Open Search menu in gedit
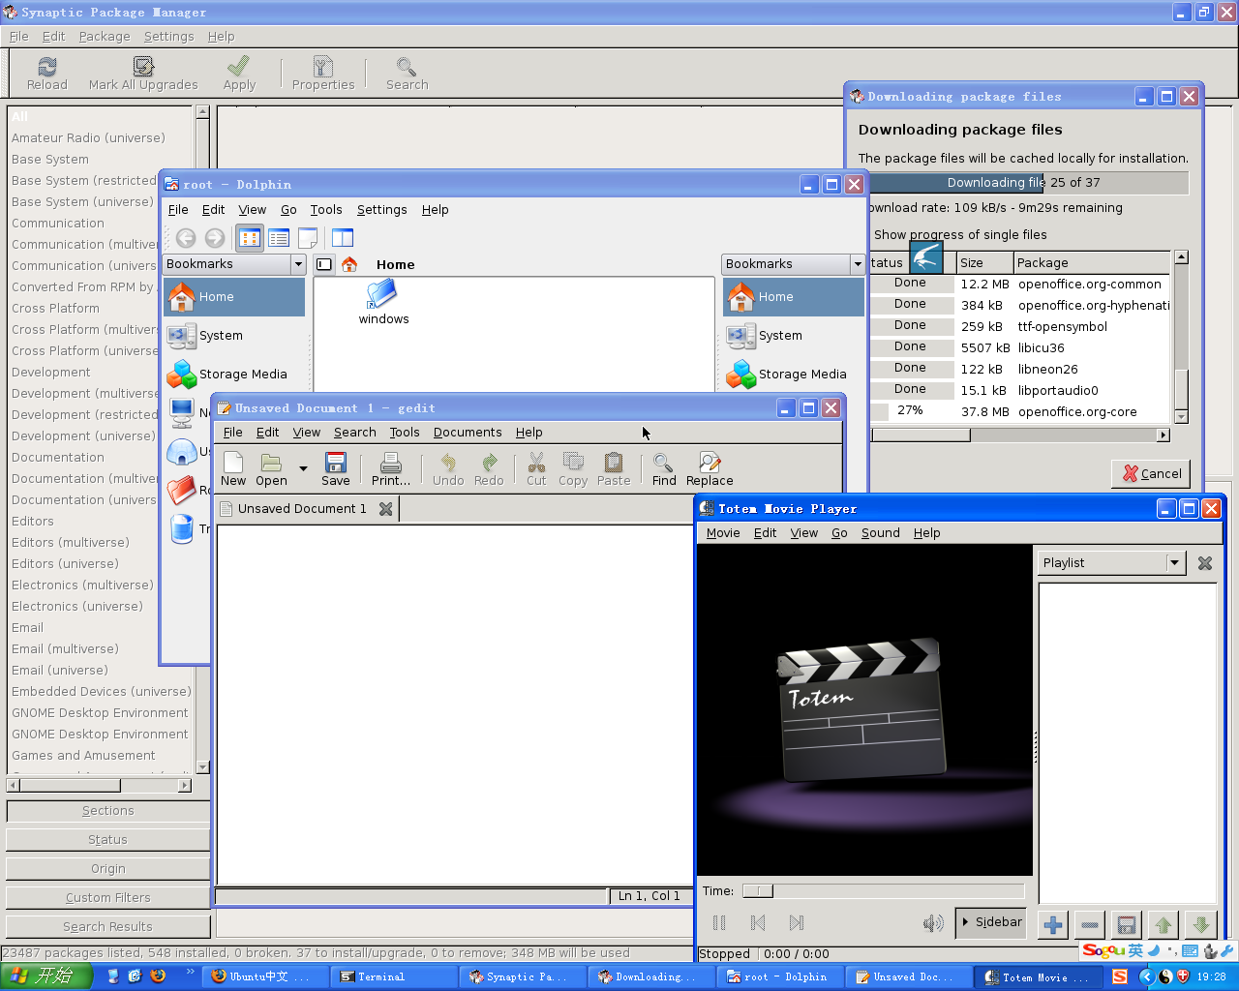 [x=354, y=433]
